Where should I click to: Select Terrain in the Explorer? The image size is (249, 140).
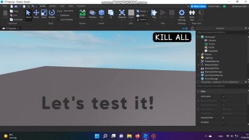212,44
